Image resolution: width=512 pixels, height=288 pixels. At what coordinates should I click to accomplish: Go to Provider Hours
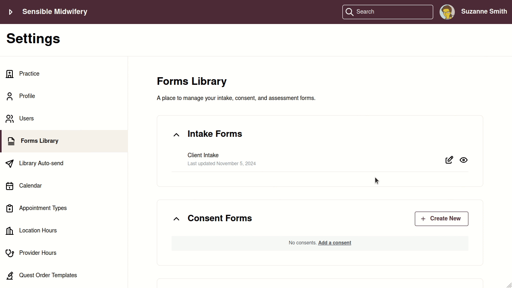click(64, 253)
